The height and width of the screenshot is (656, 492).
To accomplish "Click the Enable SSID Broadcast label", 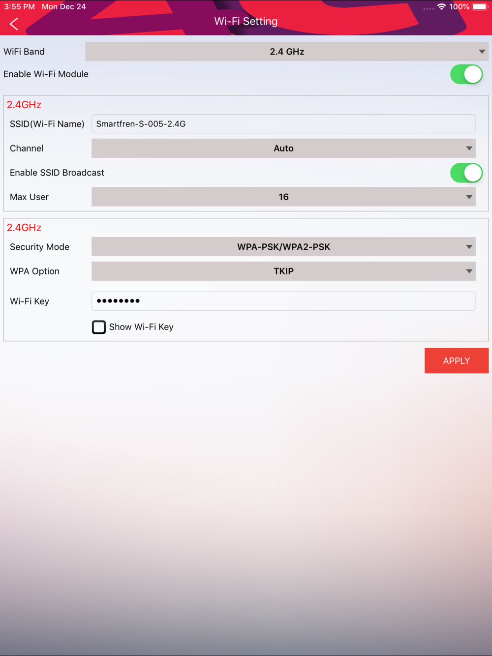I will (57, 173).
